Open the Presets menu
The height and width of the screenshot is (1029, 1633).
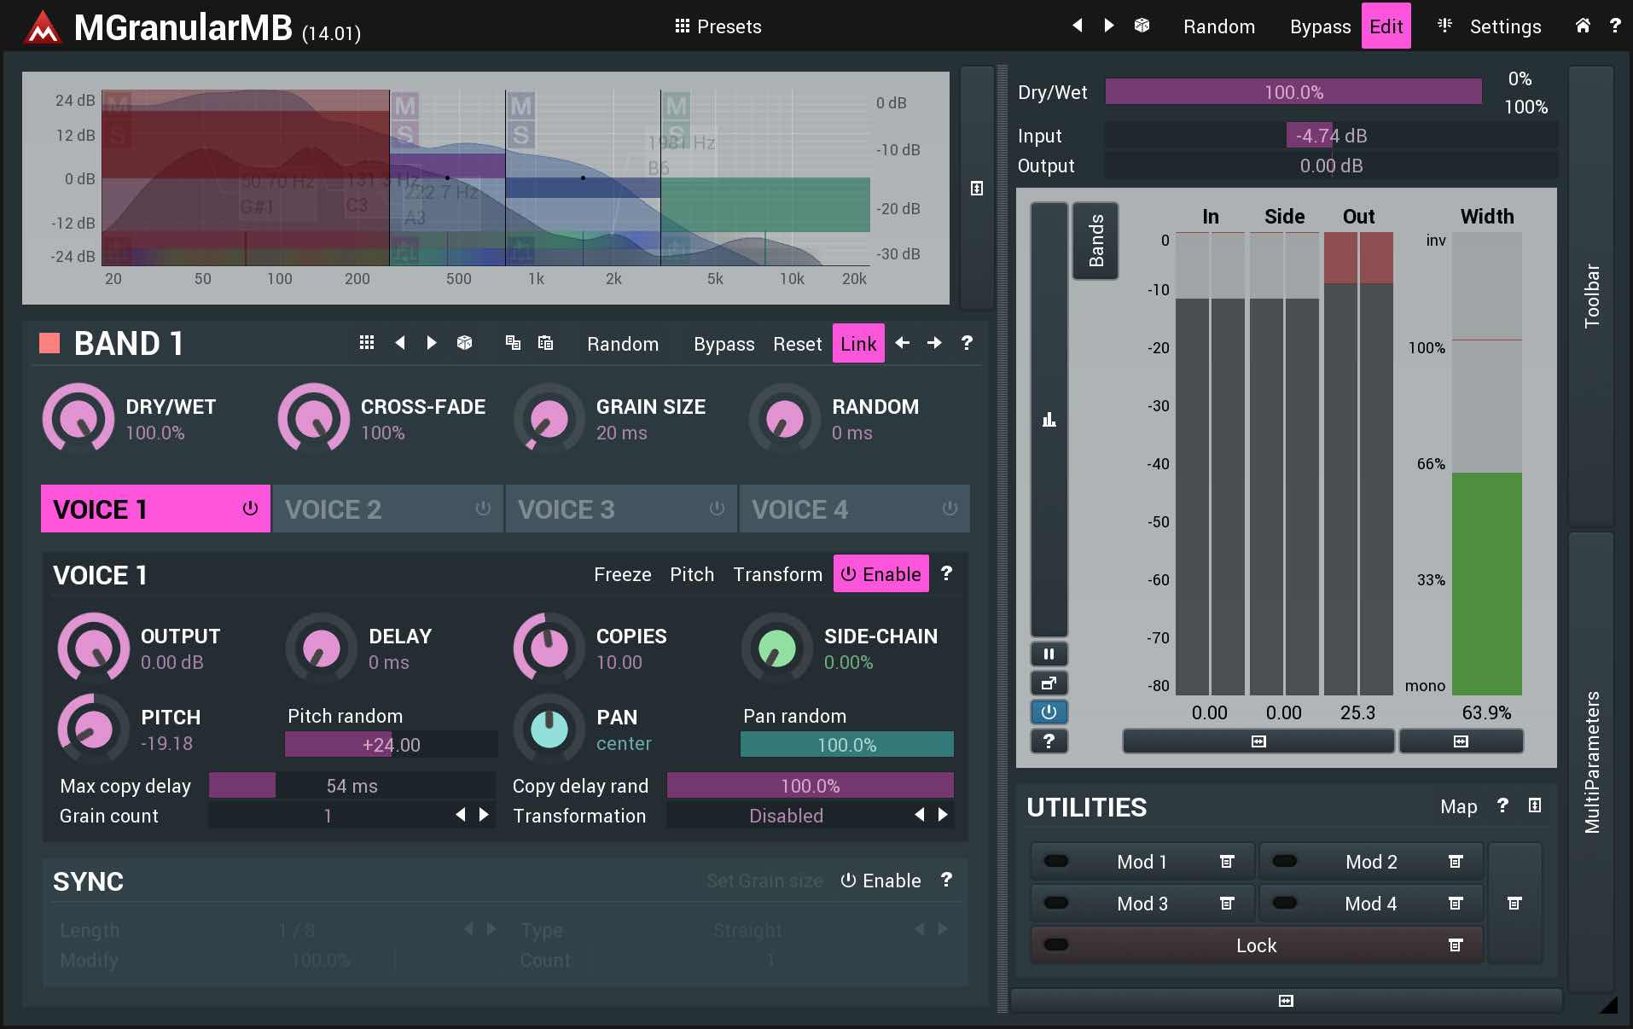(x=718, y=26)
